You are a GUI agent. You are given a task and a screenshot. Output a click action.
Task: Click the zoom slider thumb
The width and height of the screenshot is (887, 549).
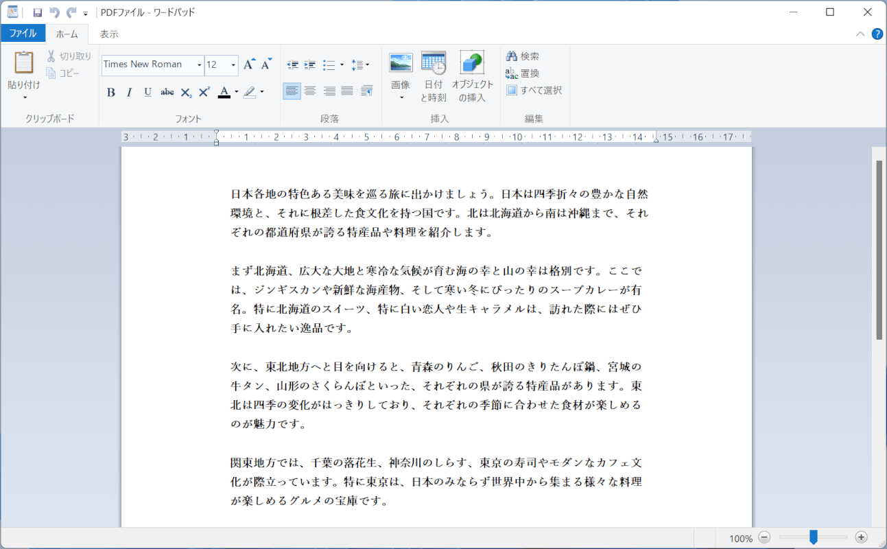pyautogui.click(x=813, y=537)
